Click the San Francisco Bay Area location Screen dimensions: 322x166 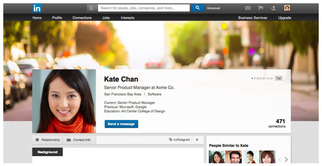click(x=123, y=94)
